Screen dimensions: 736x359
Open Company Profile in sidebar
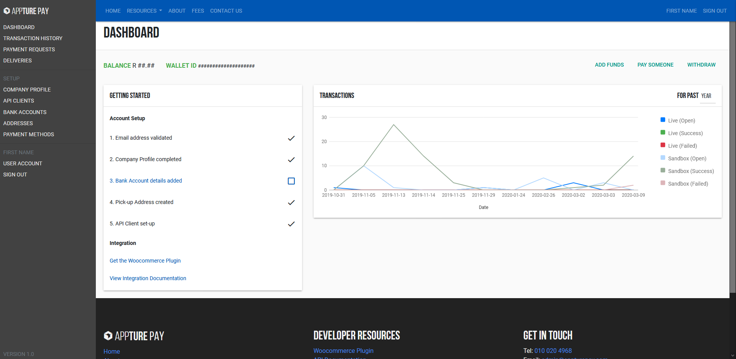27,90
